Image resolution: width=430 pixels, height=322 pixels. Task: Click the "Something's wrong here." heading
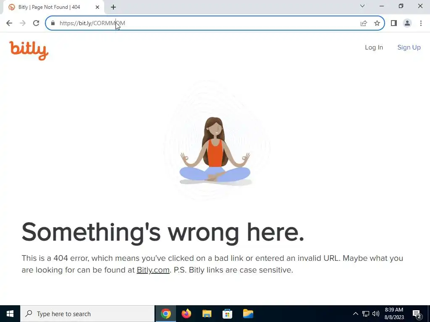[163, 232]
